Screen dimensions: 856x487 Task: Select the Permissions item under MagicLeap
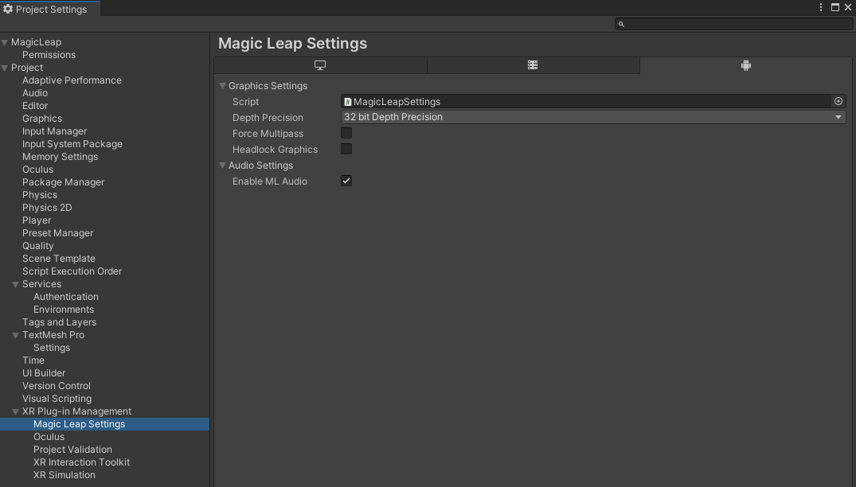[x=49, y=55]
